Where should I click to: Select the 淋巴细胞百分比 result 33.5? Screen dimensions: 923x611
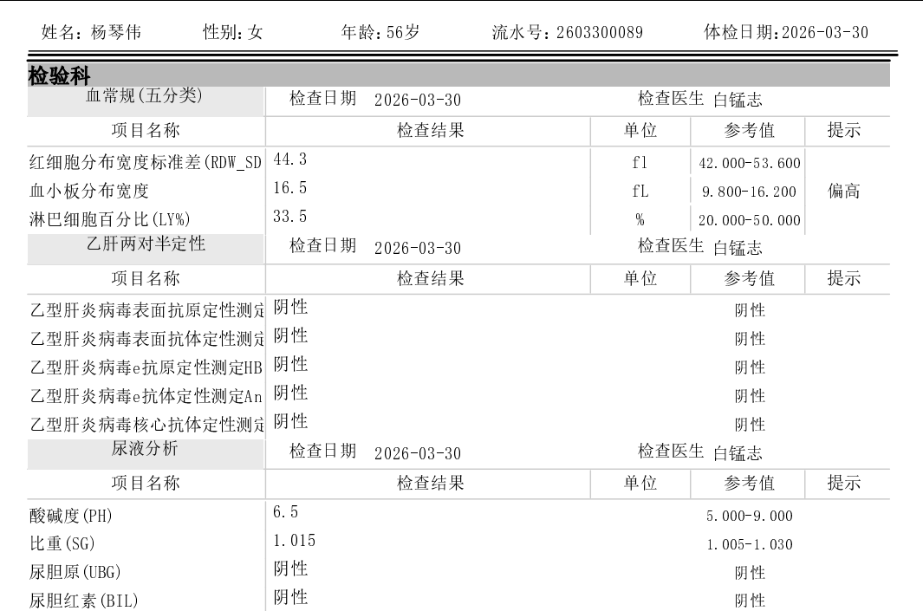290,217
